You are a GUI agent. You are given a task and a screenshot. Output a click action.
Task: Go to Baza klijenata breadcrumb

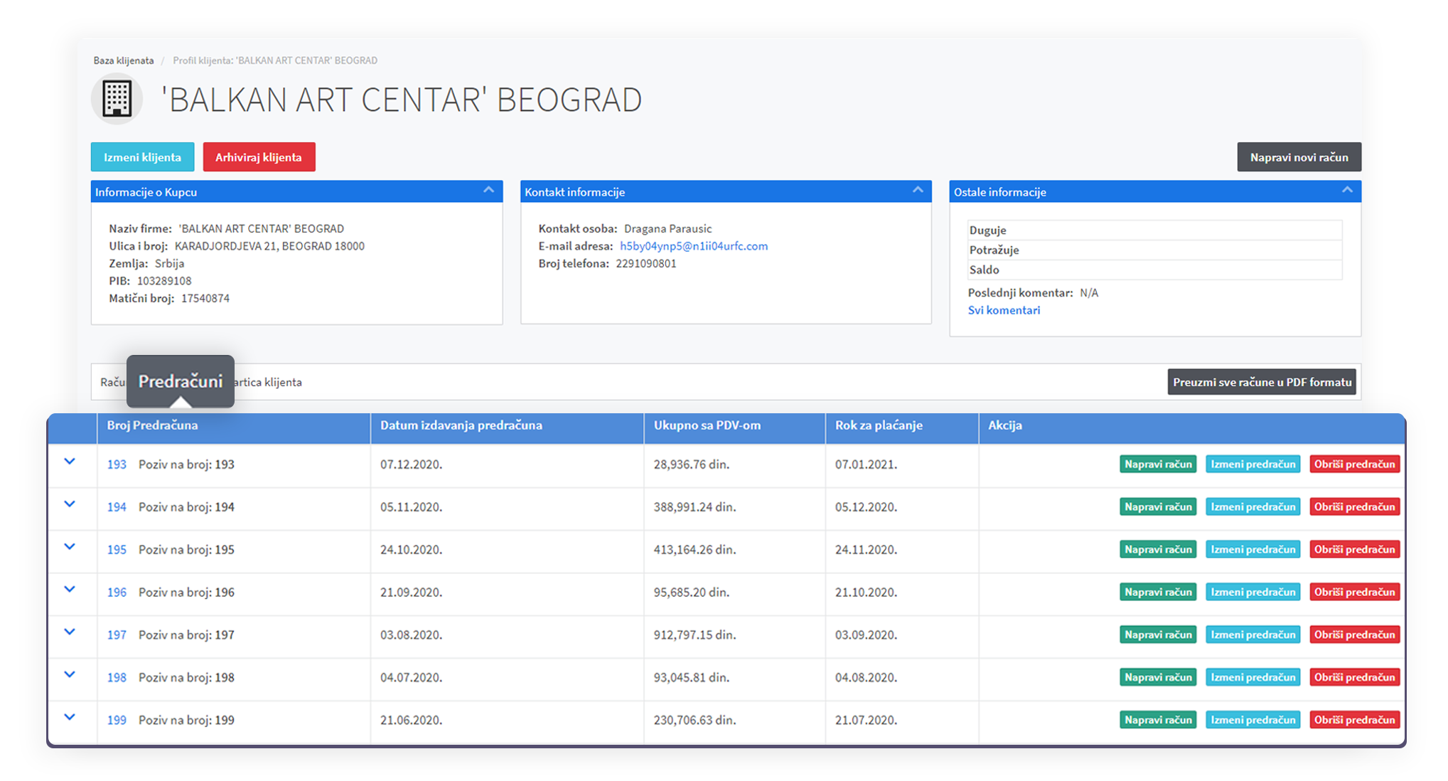(x=124, y=60)
